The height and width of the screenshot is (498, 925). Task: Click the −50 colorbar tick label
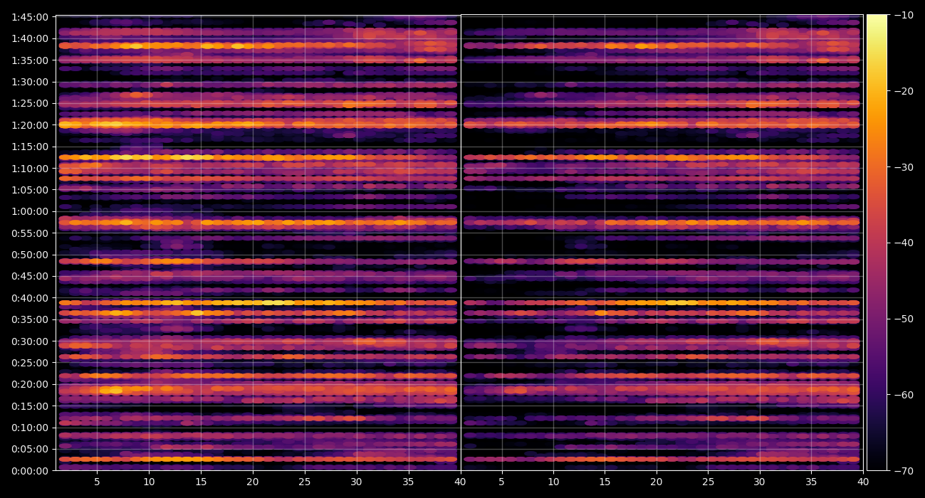point(904,319)
